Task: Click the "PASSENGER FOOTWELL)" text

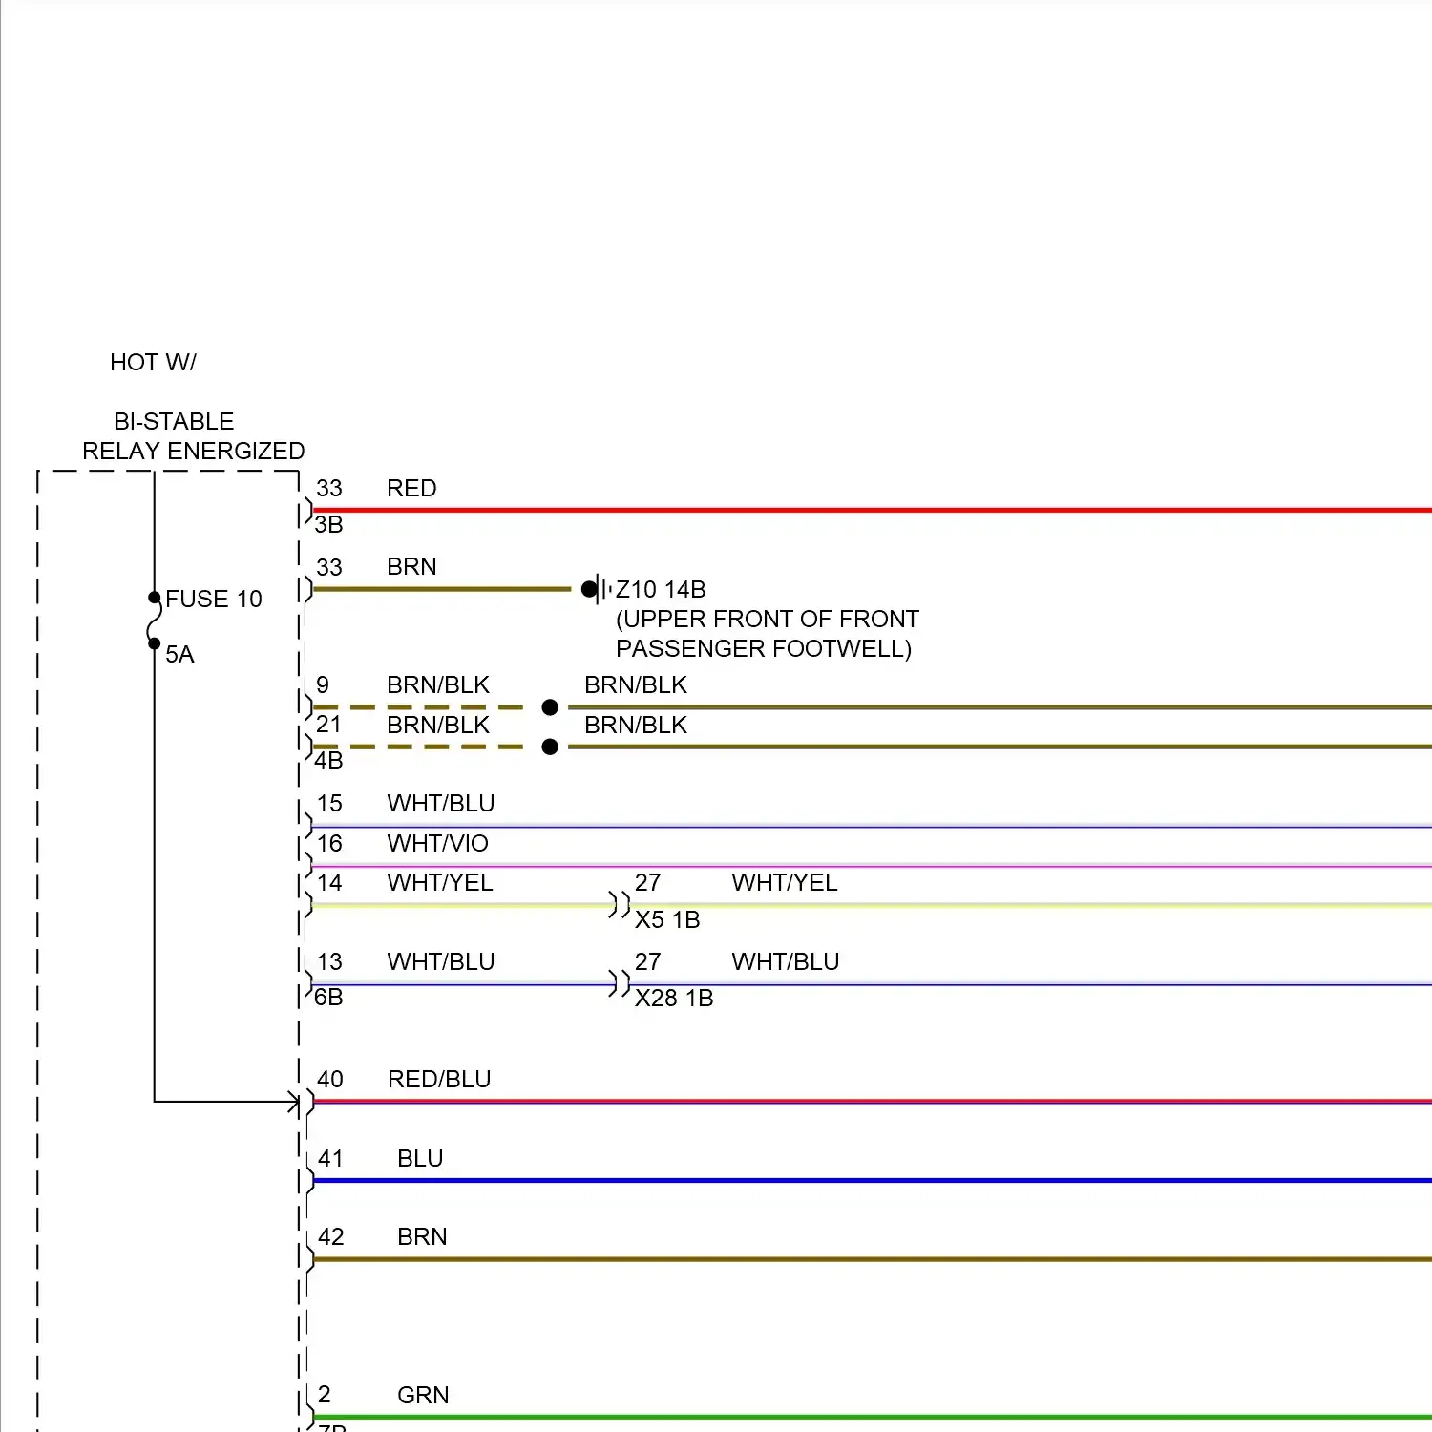Action: [764, 649]
